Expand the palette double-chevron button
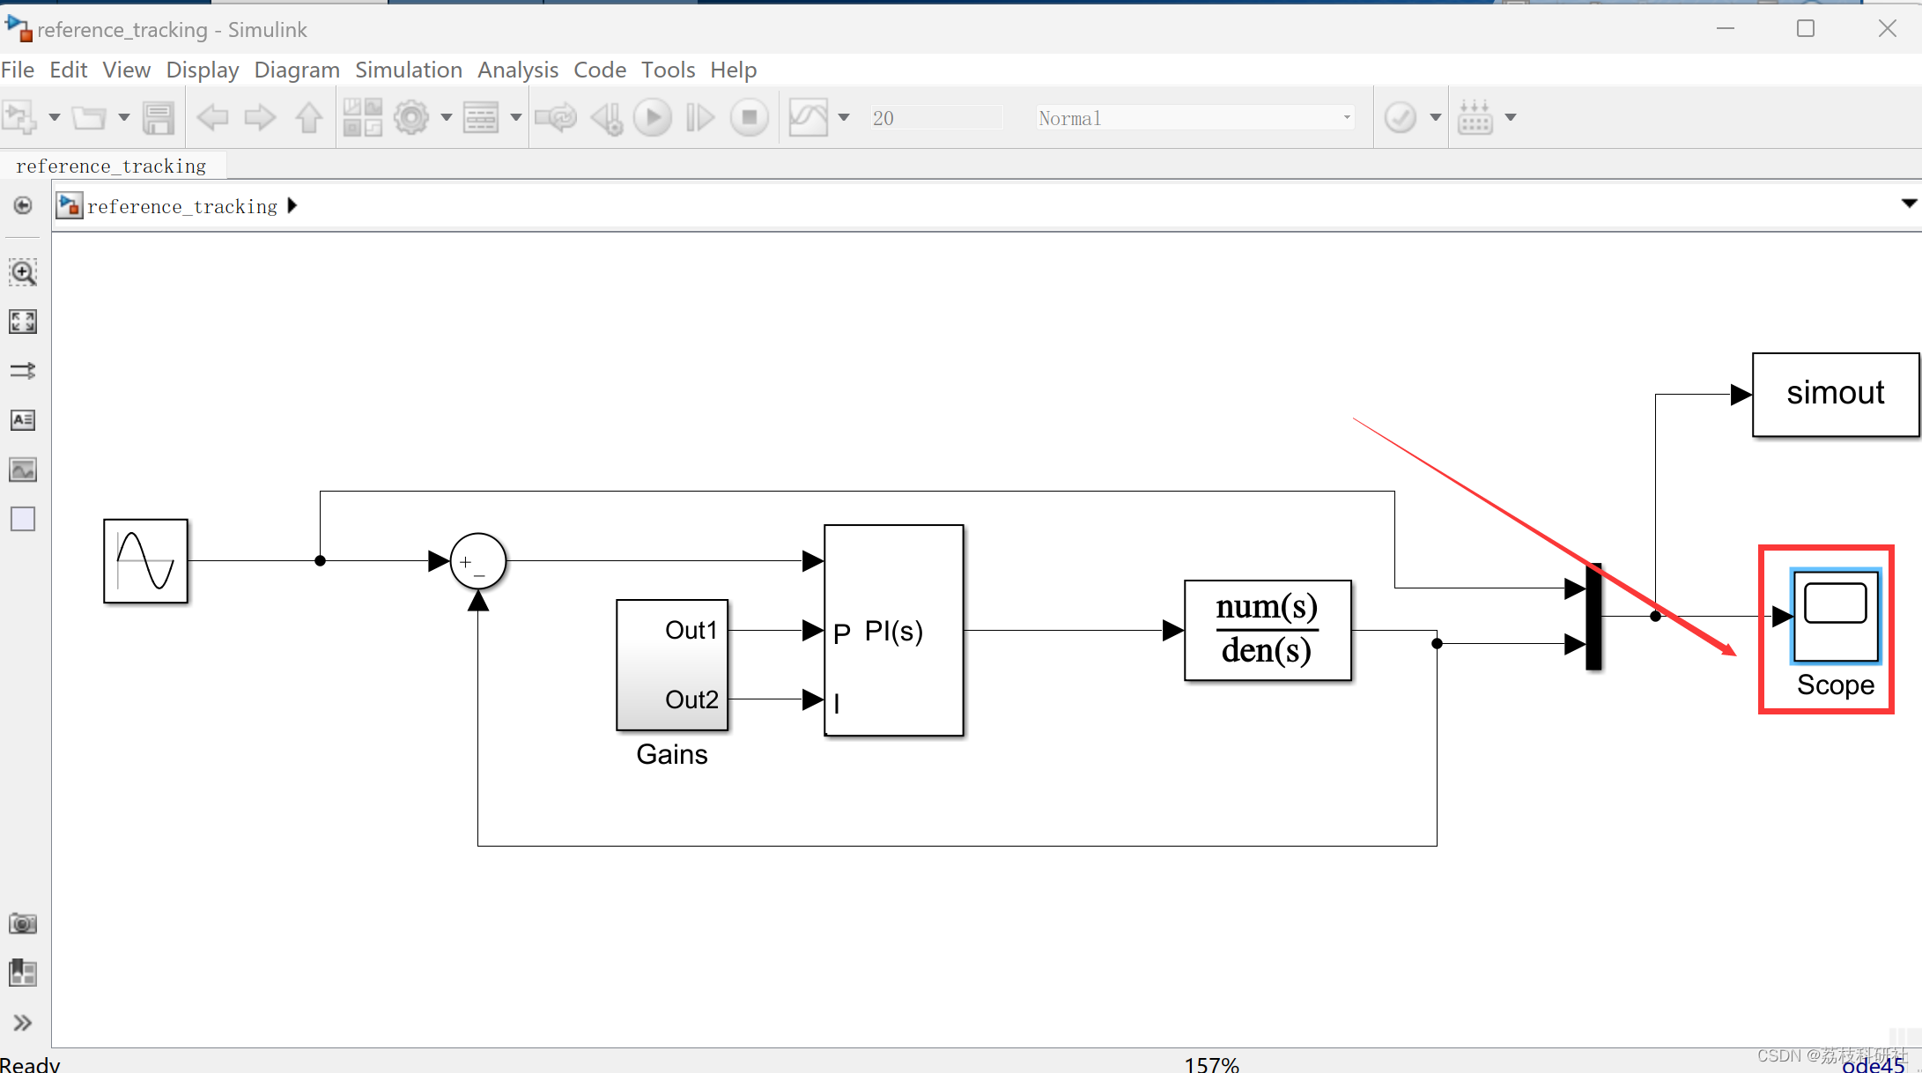This screenshot has height=1073, width=1922. 23,1023
